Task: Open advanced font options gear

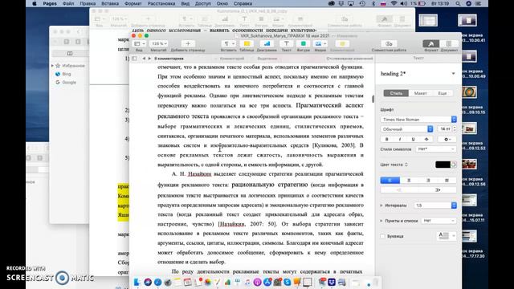Action: [x=447, y=139]
